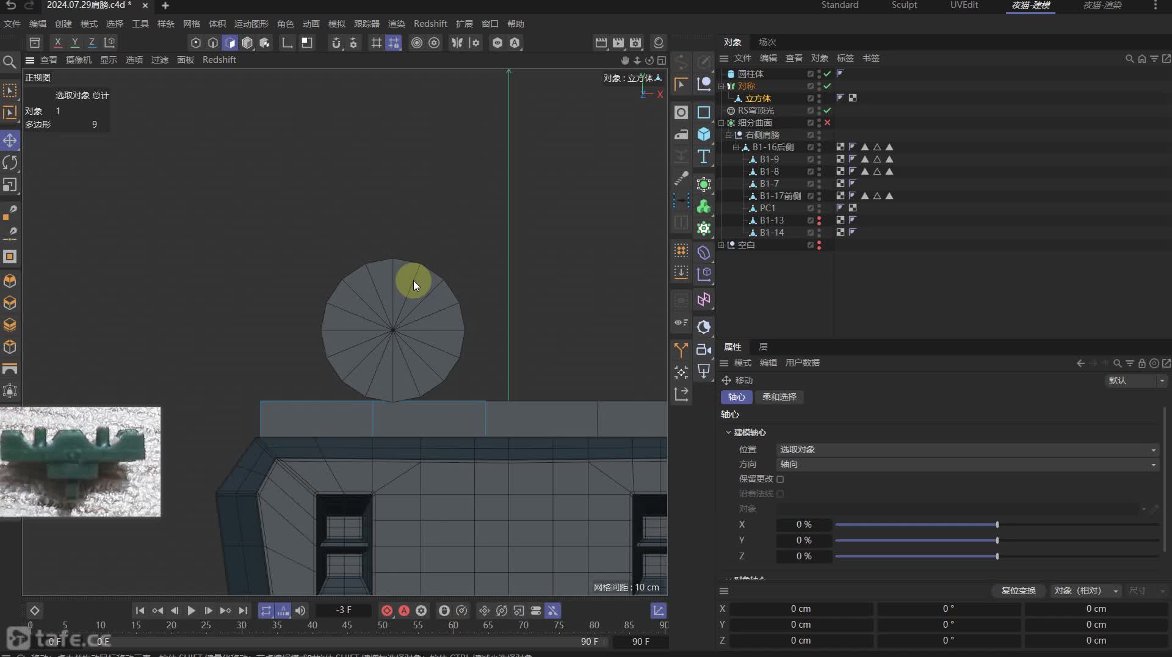1172x657 pixels.
Task: Click the 轴心 button
Action: pyautogui.click(x=737, y=397)
